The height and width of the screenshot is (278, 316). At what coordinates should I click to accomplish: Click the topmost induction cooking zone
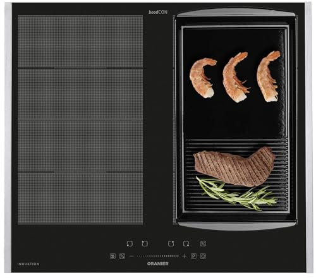[x=80, y=42]
